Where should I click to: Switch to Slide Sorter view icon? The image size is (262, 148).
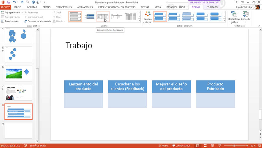205,146
